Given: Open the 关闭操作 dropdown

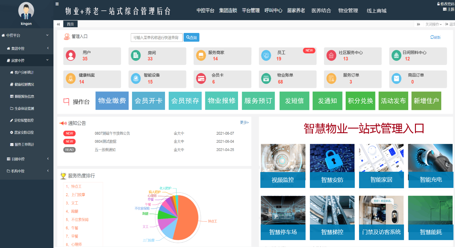Looking at the screenshot, I should (433, 24).
